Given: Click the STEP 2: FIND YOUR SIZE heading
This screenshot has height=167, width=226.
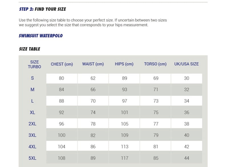Looking at the screenshot, I should pos(42,9).
